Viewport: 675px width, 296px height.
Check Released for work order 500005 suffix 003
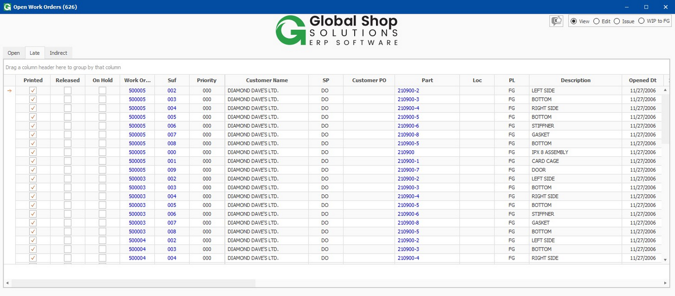(x=67, y=100)
